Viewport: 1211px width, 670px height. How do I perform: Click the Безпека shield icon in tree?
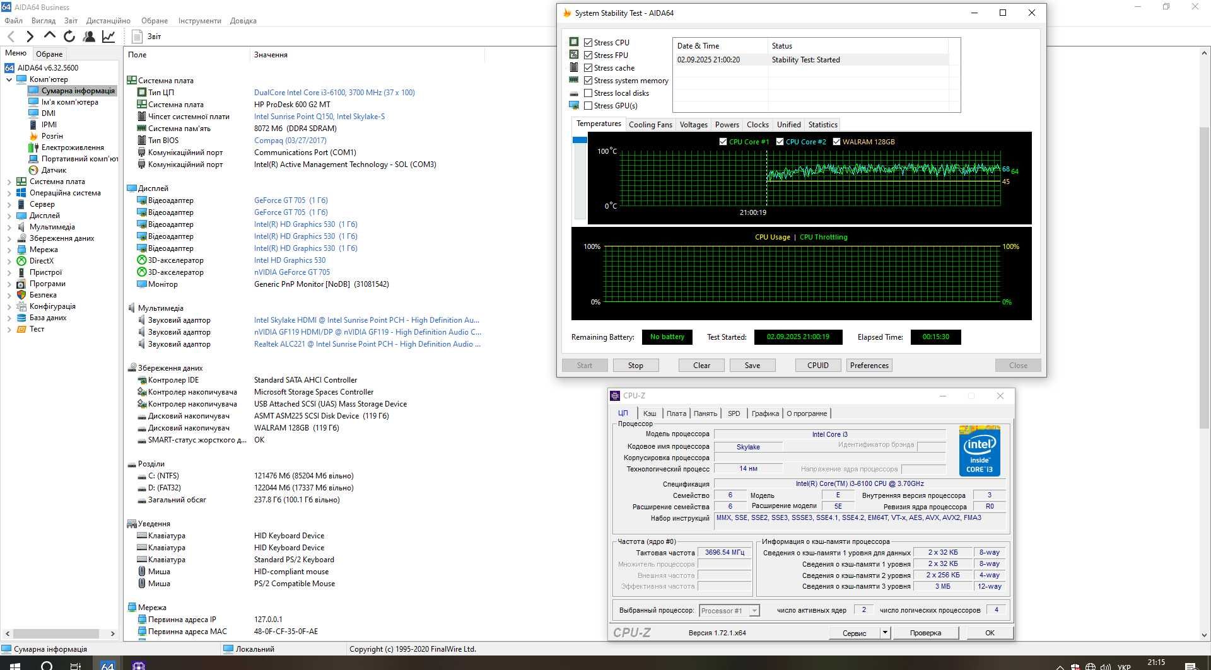[x=21, y=295]
